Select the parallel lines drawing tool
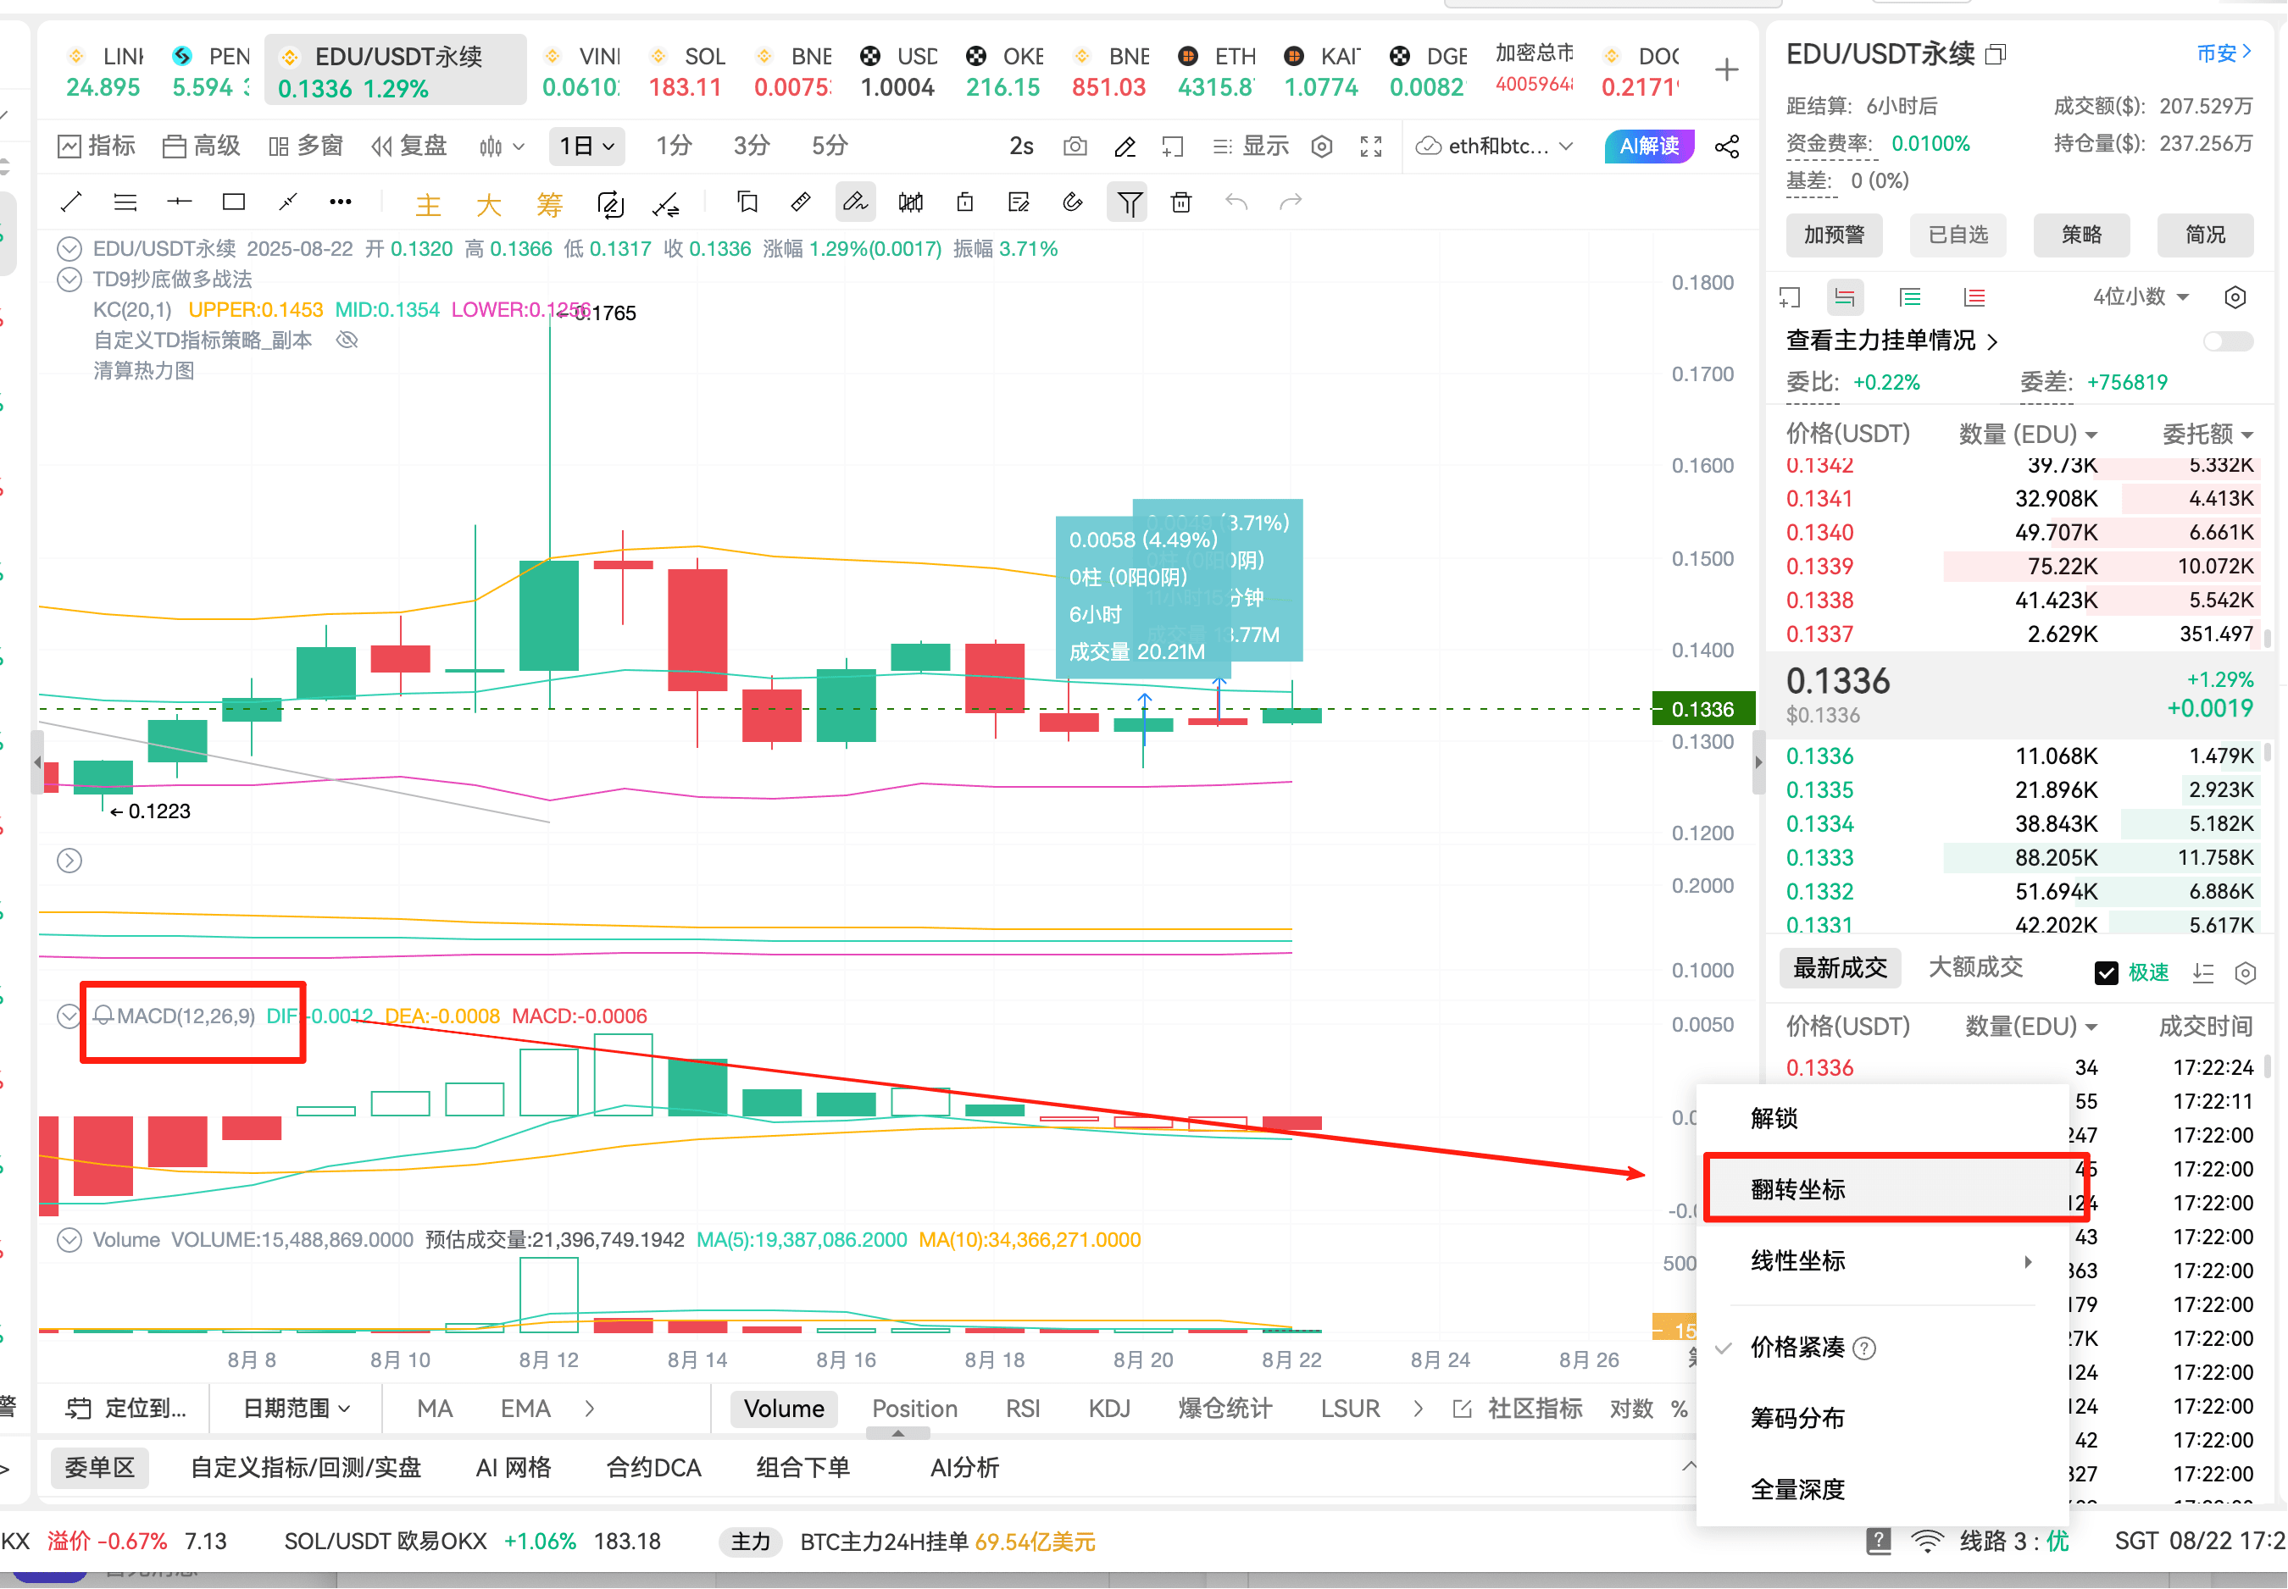 click(x=125, y=202)
